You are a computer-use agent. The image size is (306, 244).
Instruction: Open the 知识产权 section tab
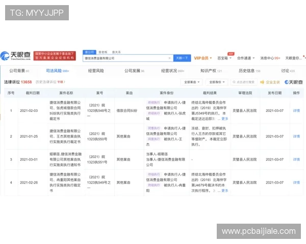(x=211, y=71)
